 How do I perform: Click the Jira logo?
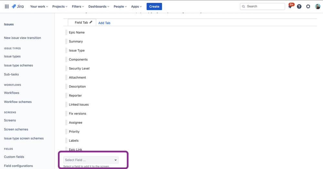pos(18,6)
